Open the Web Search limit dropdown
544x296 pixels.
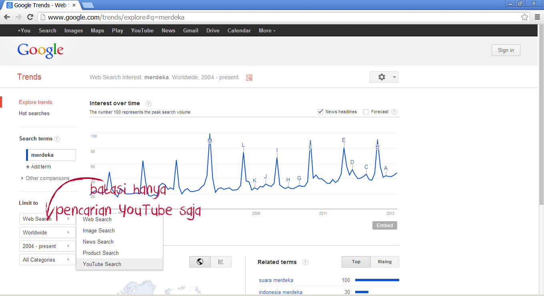pos(47,219)
